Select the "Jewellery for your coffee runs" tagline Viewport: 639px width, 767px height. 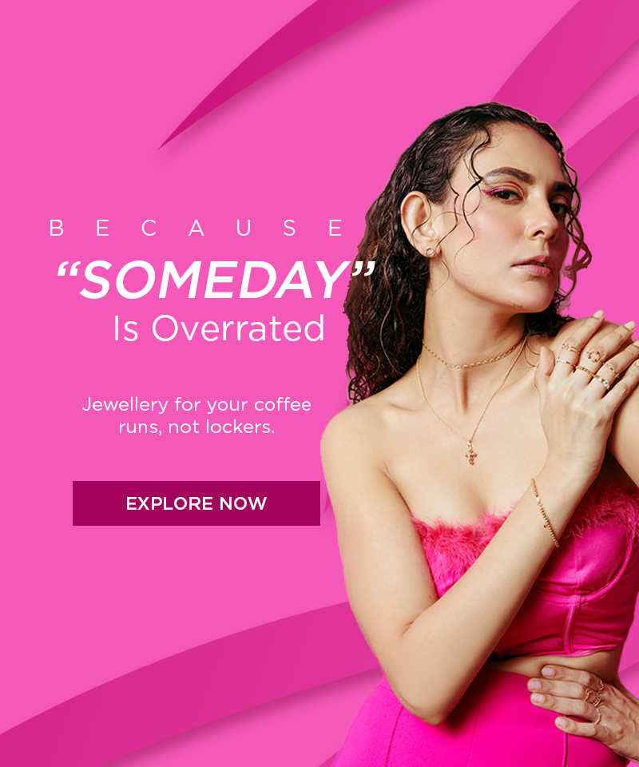tap(196, 415)
